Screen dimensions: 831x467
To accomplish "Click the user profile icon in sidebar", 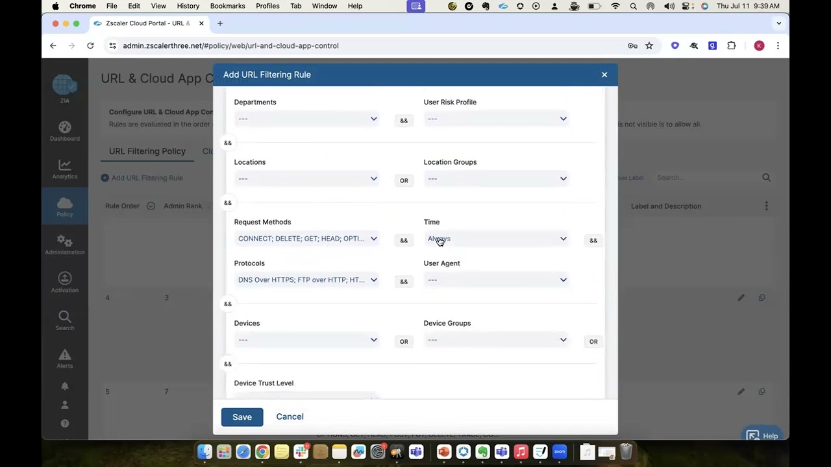I will tap(65, 405).
